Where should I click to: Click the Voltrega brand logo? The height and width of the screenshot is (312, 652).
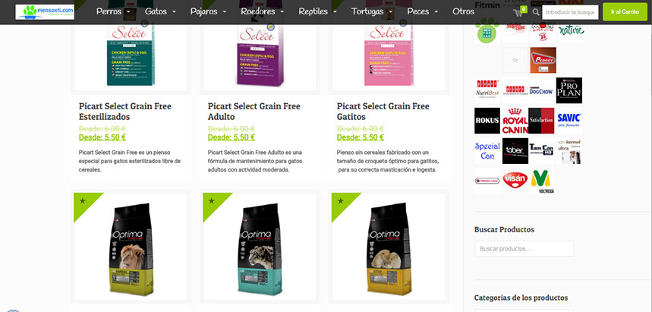pyautogui.click(x=541, y=181)
